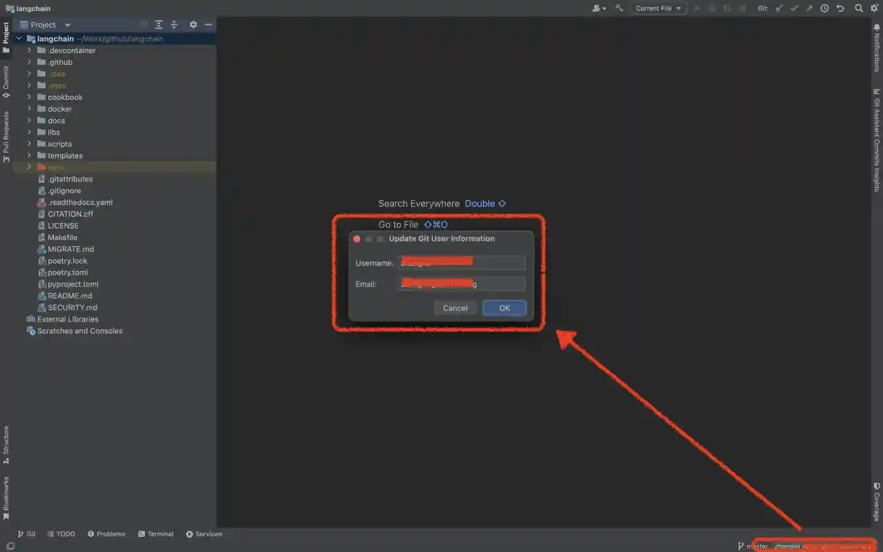Push commits via the Git push arrow icon
This screenshot has width=883, height=552.
coord(808,8)
